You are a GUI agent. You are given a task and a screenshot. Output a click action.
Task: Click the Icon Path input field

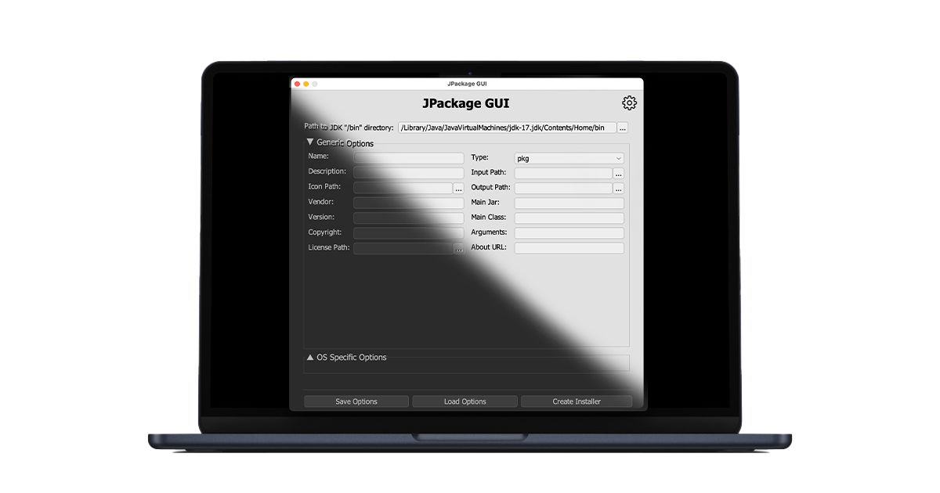click(403, 188)
